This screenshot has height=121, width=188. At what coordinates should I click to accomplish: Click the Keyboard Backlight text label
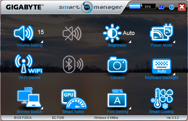162,78
